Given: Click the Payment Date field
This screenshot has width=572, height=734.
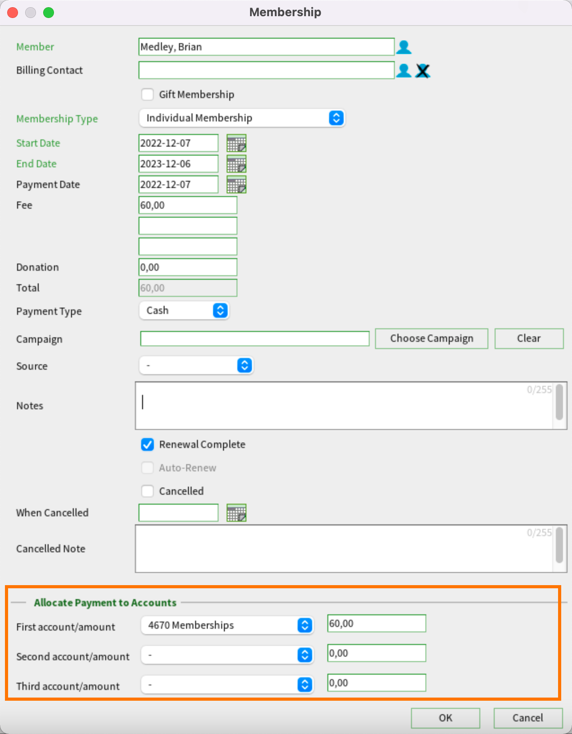Looking at the screenshot, I should [179, 184].
